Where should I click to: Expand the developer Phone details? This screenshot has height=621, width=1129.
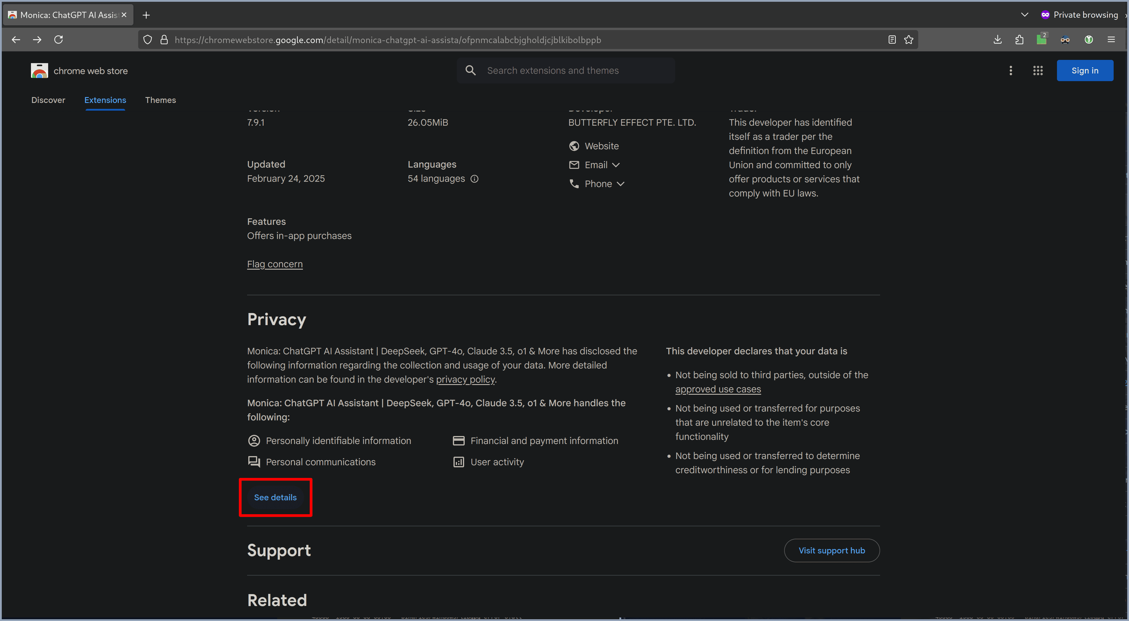coord(596,184)
